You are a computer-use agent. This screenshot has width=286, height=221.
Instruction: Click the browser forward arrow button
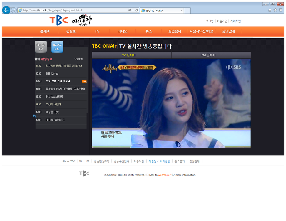pos(14,10)
